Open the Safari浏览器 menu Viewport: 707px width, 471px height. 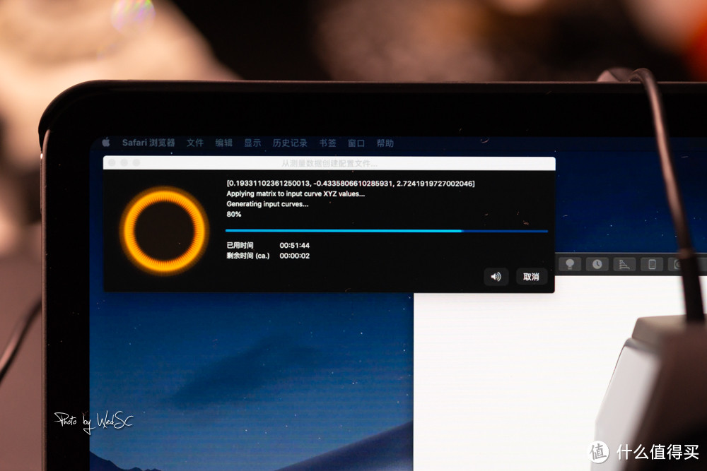click(148, 143)
